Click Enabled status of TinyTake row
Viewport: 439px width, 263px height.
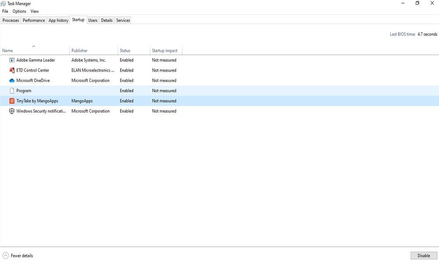pyautogui.click(x=126, y=101)
